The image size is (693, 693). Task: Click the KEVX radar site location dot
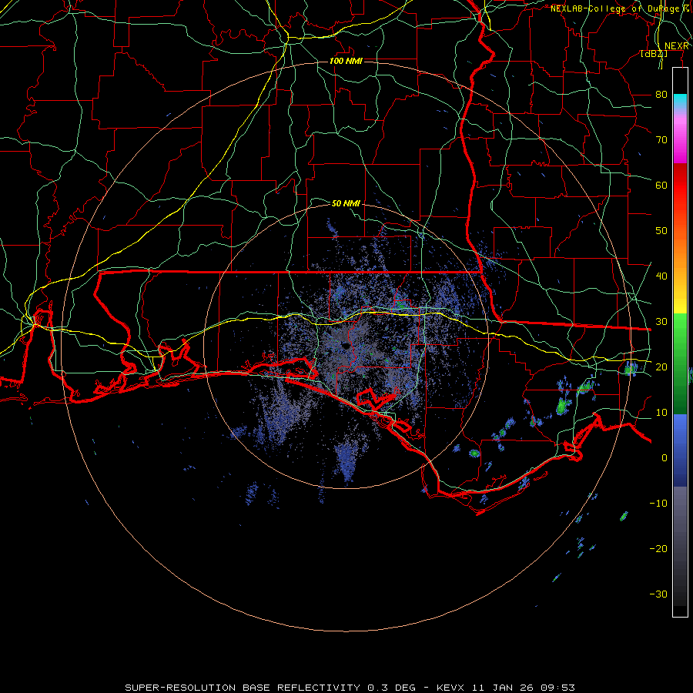[346, 346]
